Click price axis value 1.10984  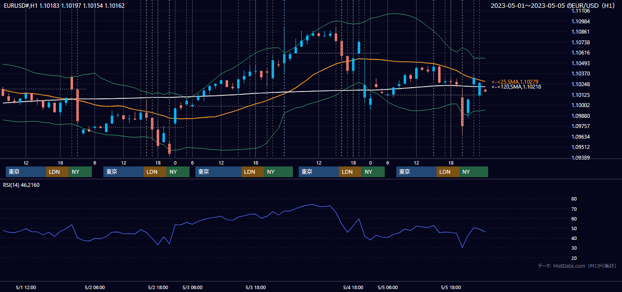(581, 21)
